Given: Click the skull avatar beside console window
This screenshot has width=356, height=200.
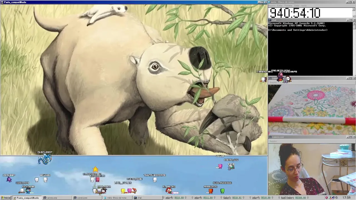Looking at the screenshot, I should coord(288,79).
